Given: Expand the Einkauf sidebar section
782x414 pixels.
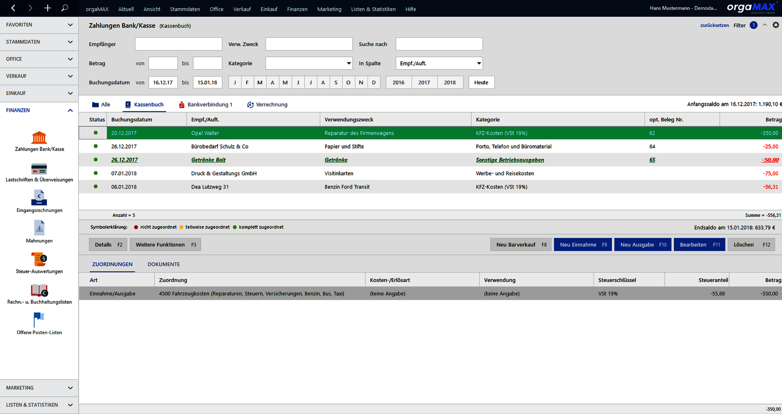Looking at the screenshot, I should click(x=39, y=93).
